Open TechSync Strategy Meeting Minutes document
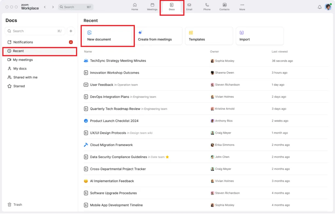Viewport: 335px width, 215px height. click(x=118, y=61)
